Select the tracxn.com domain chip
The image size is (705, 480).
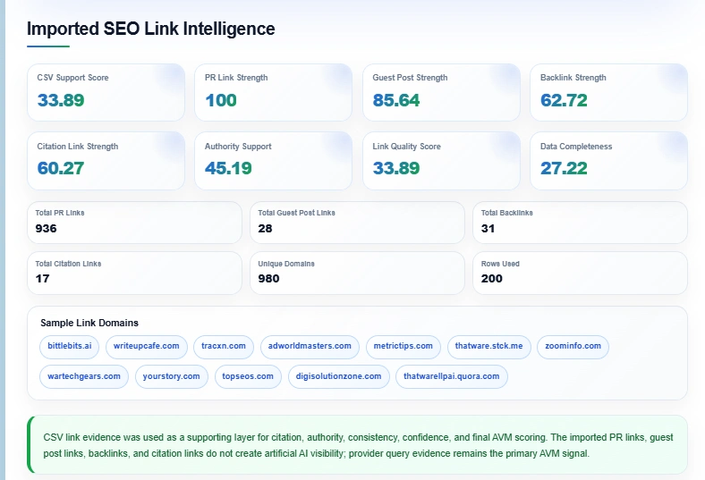pos(224,346)
